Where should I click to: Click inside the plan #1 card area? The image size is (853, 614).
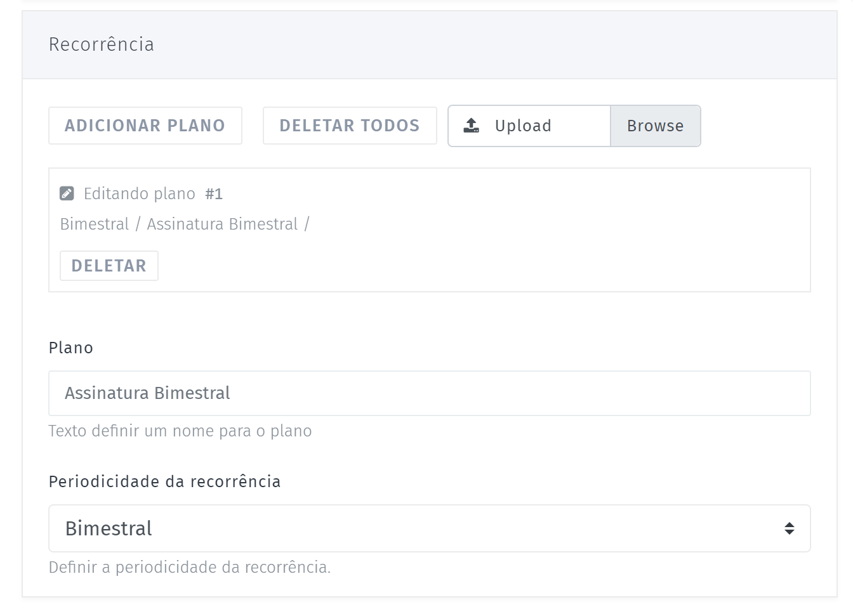pyautogui.click(x=430, y=230)
